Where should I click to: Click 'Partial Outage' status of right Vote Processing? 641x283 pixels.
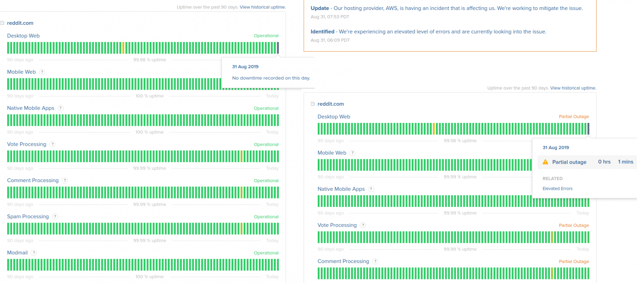coord(574,225)
